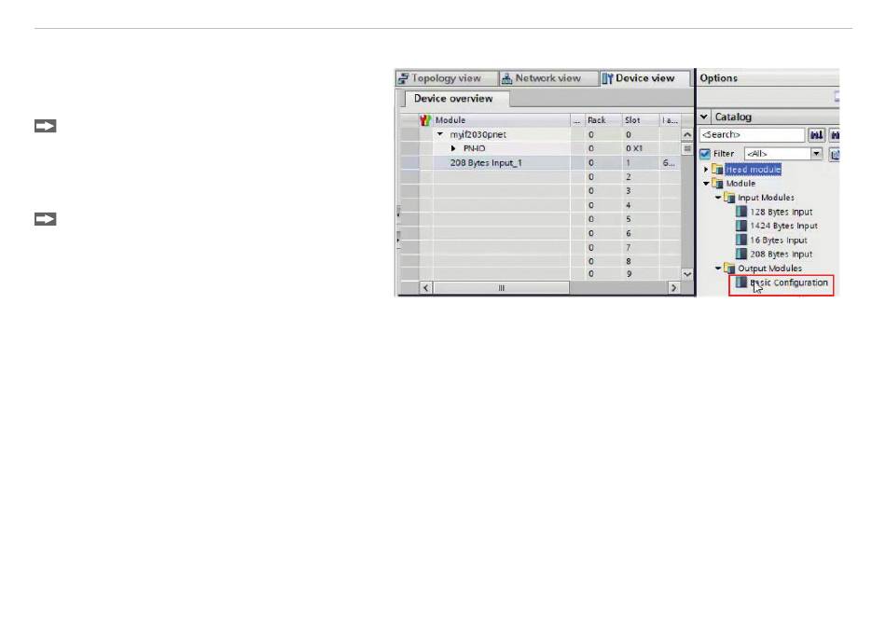The height and width of the screenshot is (620, 886).
Task: Select the Basic Configuration output module
Action: (x=782, y=282)
